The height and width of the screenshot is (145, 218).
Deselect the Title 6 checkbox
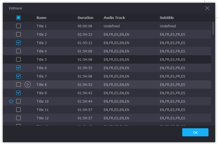coord(18,68)
